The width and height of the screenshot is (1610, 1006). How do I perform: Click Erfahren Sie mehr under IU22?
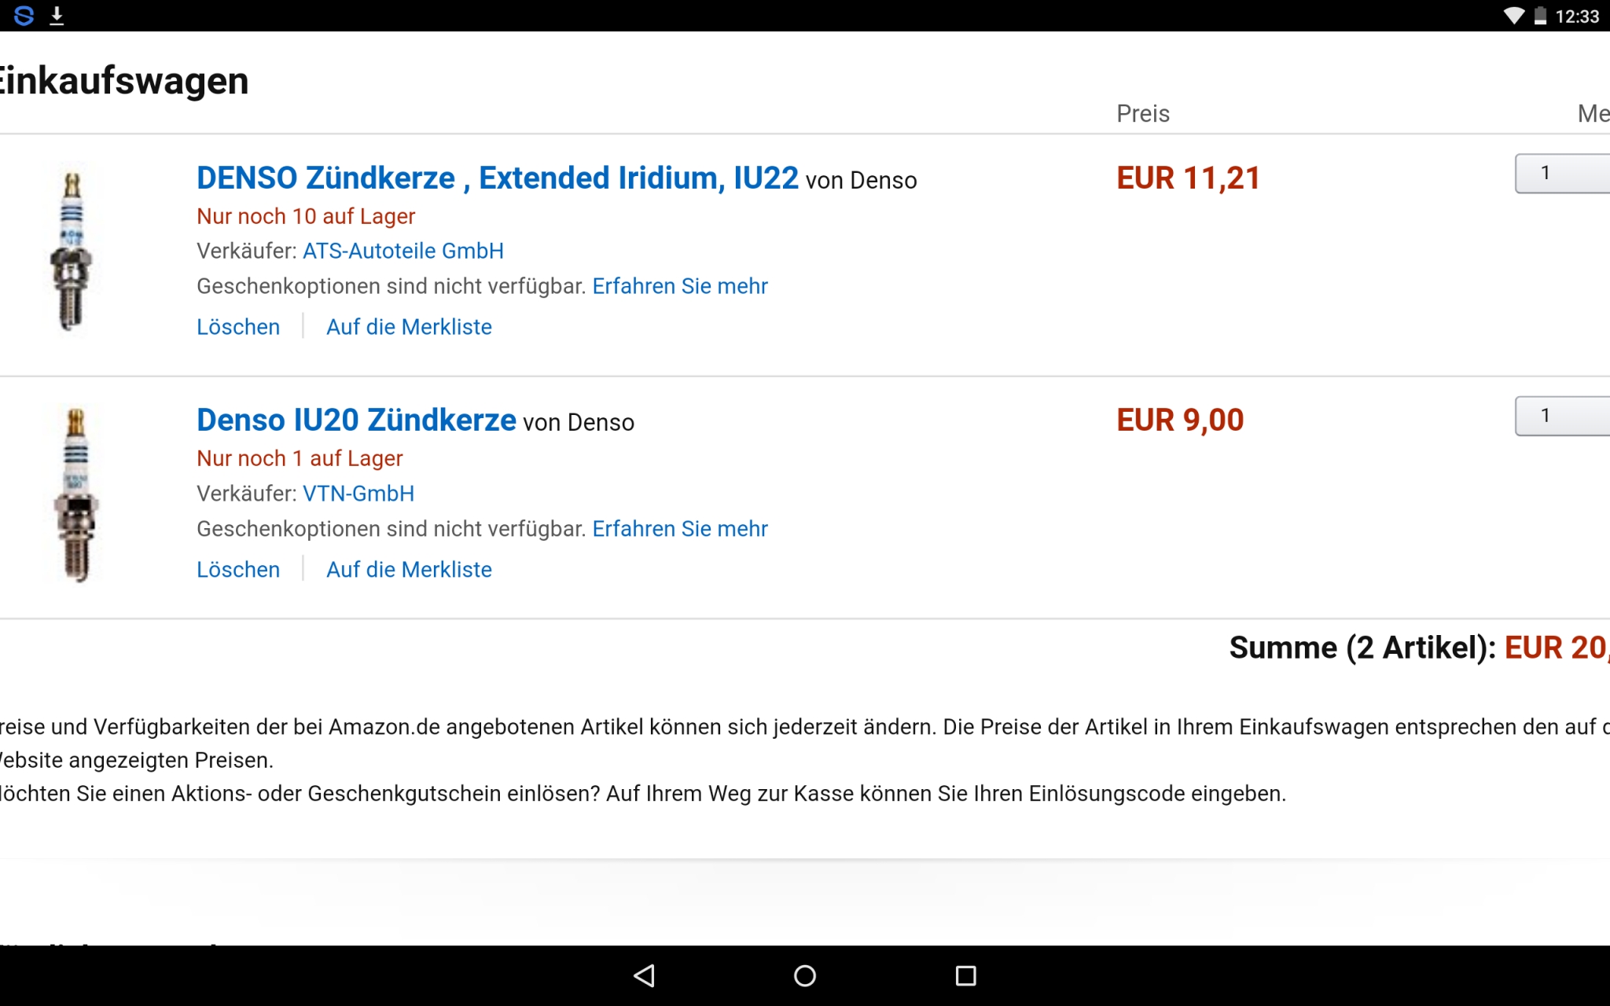click(680, 286)
